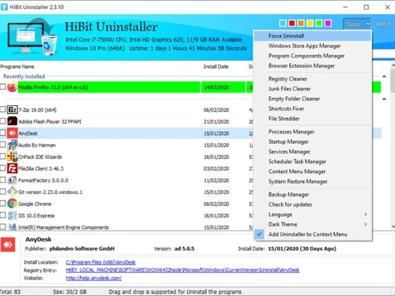The image size is (395, 296).
Task: Collapse the second program group arrow
Action: point(384,99)
